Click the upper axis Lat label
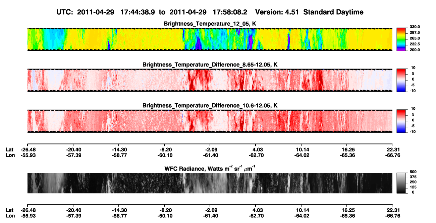 coord(9,149)
